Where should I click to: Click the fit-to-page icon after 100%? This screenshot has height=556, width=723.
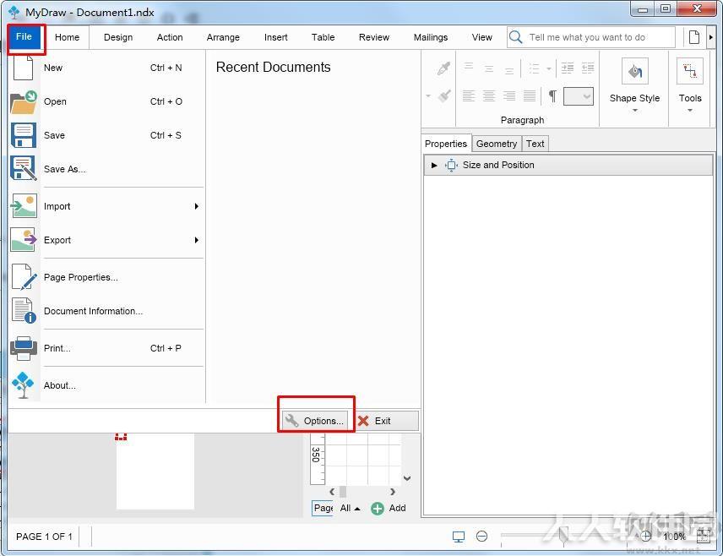704,537
